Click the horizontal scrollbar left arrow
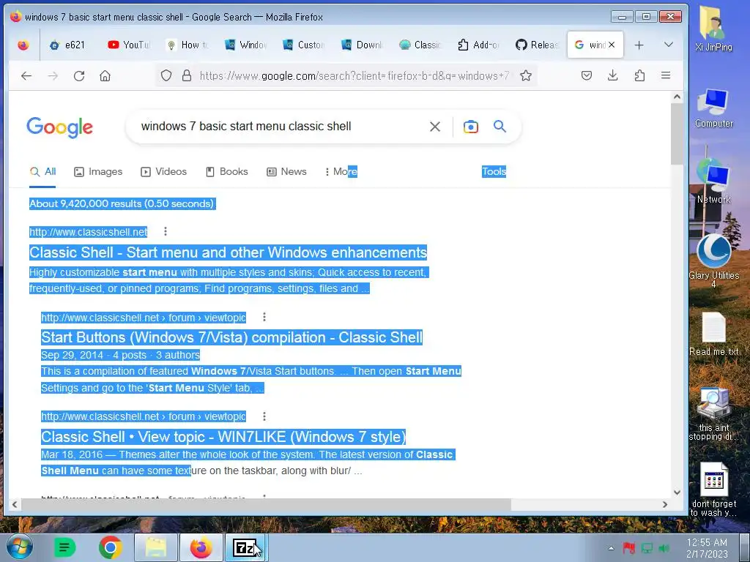 (x=15, y=504)
